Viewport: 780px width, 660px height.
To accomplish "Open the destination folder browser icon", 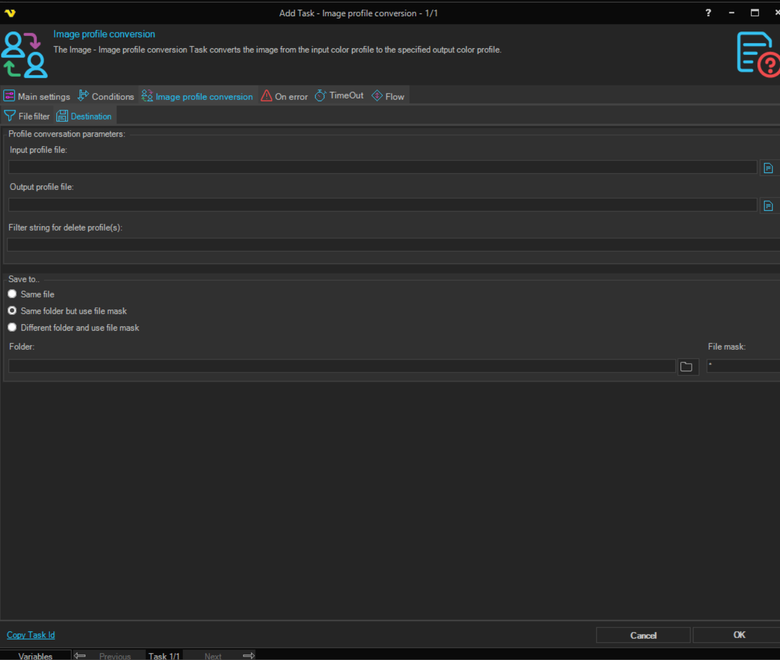I will point(686,367).
